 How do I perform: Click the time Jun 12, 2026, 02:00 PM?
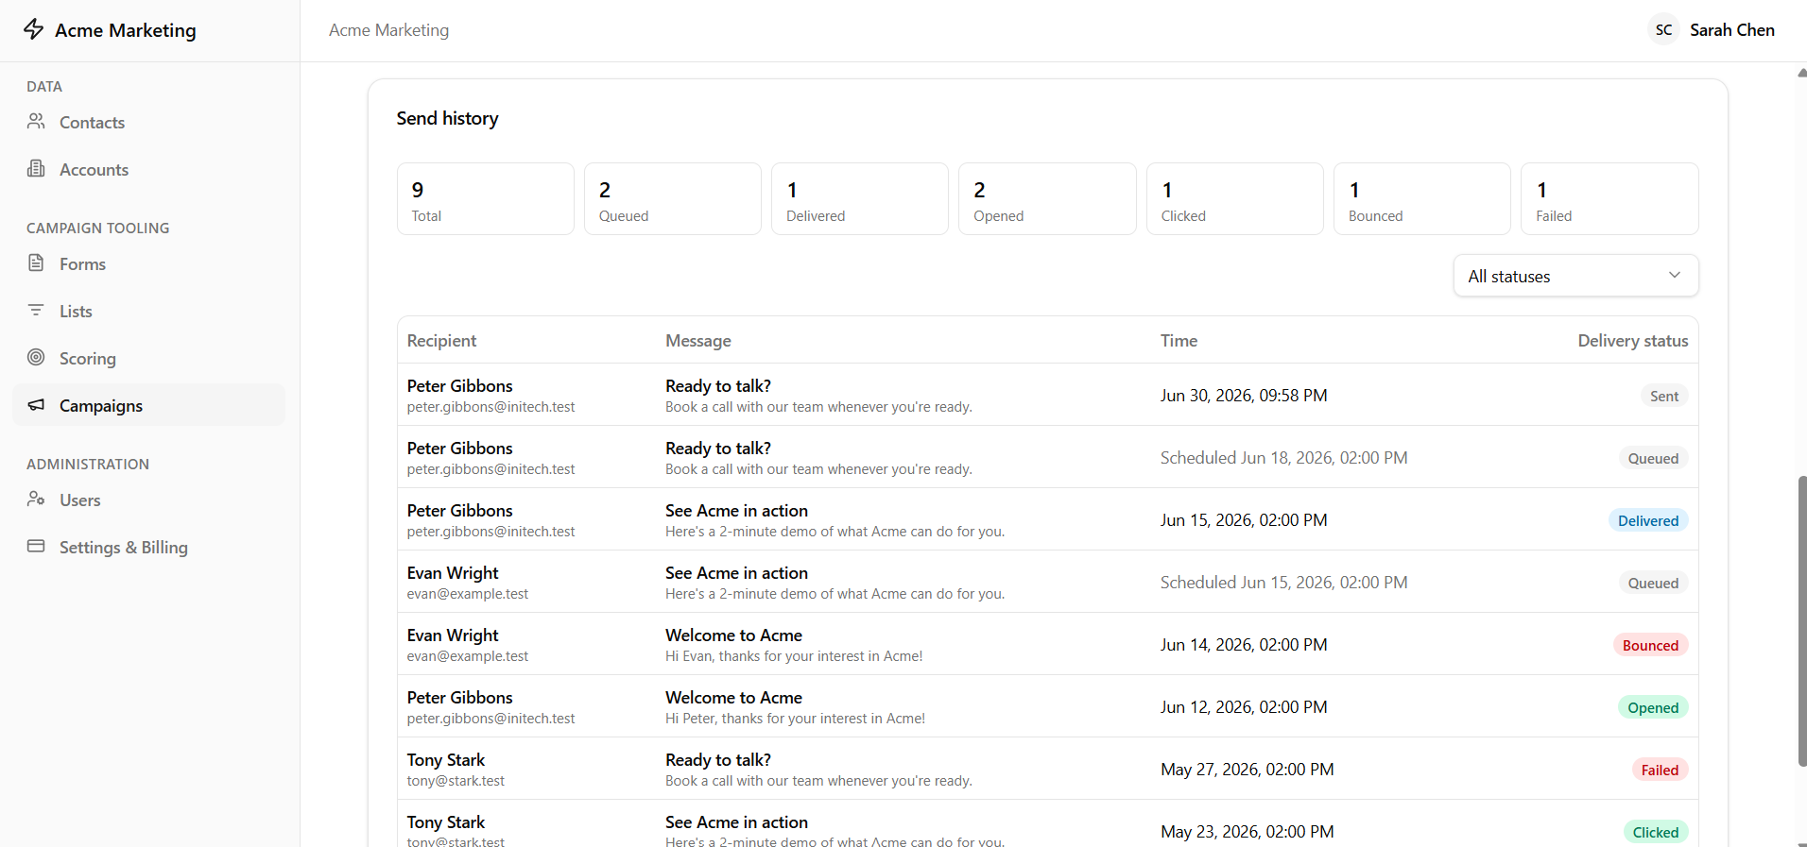pos(1244,707)
